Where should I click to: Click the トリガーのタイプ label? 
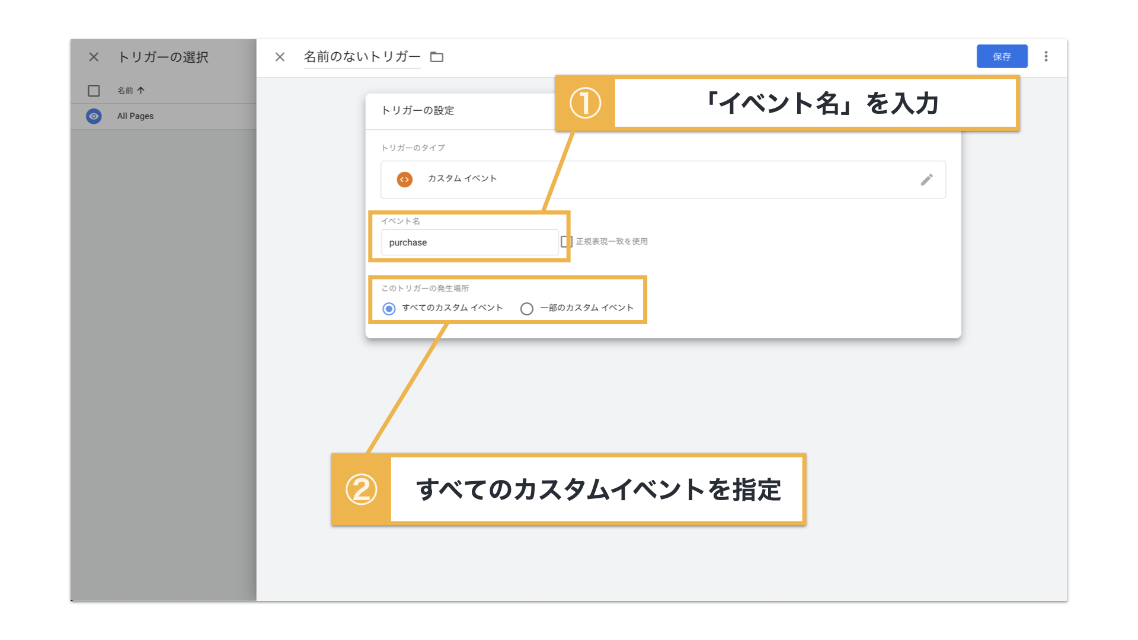pyautogui.click(x=413, y=148)
